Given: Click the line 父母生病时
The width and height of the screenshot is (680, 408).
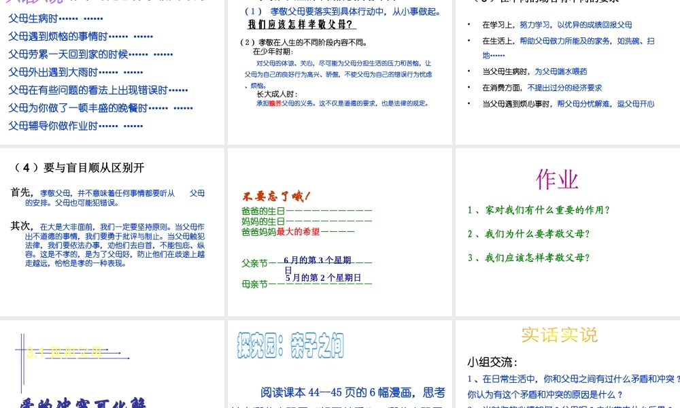Looking at the screenshot, I should pos(56,18).
